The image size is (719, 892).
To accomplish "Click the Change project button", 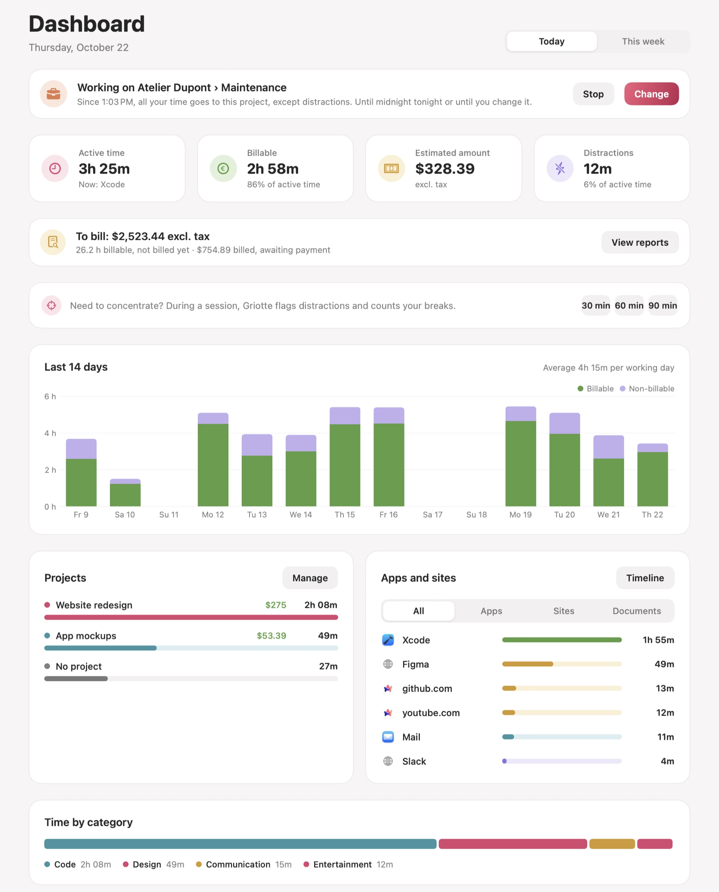I will 652,94.
